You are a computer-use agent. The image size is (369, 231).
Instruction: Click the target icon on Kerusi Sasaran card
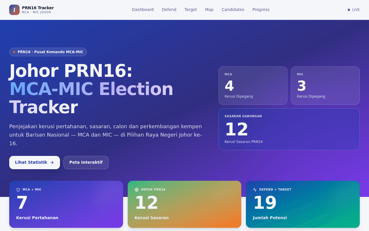click(x=137, y=190)
